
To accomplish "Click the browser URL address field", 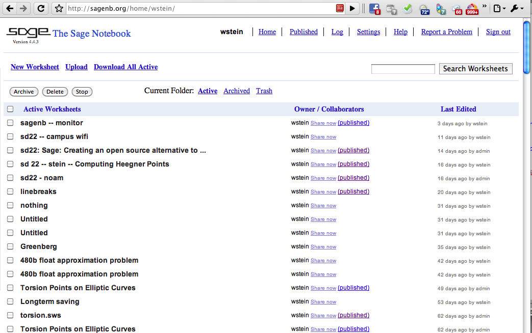I will click(201, 9).
